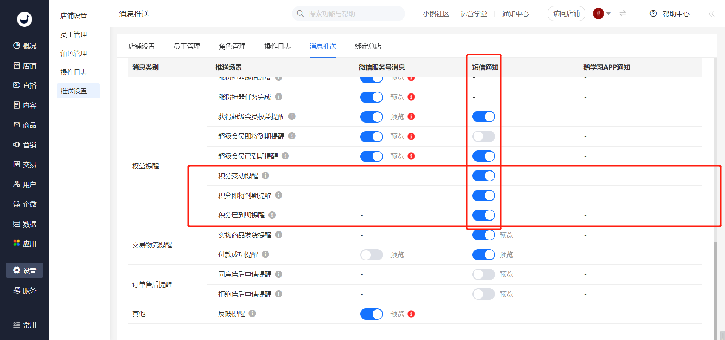Image resolution: width=725 pixels, height=340 pixels.
Task: Toggle WeChat switch for 付款成功提醒
Action: click(372, 255)
